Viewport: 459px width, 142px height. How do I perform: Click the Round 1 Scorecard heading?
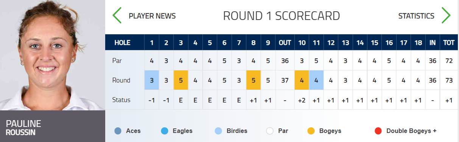tap(282, 16)
